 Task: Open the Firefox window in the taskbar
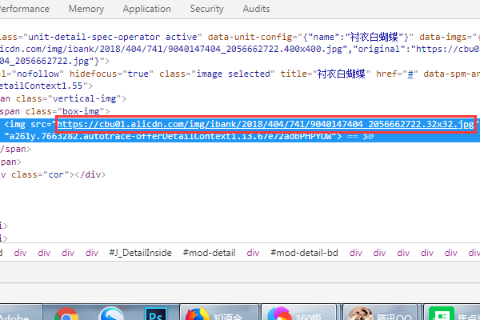[x=219, y=312]
